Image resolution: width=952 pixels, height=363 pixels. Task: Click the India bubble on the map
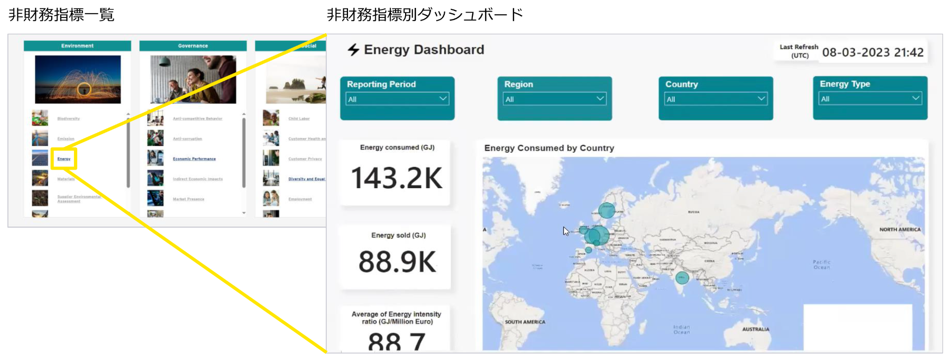tap(682, 277)
